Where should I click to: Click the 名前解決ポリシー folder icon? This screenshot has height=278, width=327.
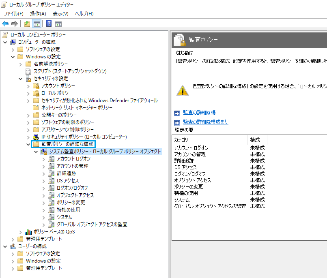click(28, 64)
